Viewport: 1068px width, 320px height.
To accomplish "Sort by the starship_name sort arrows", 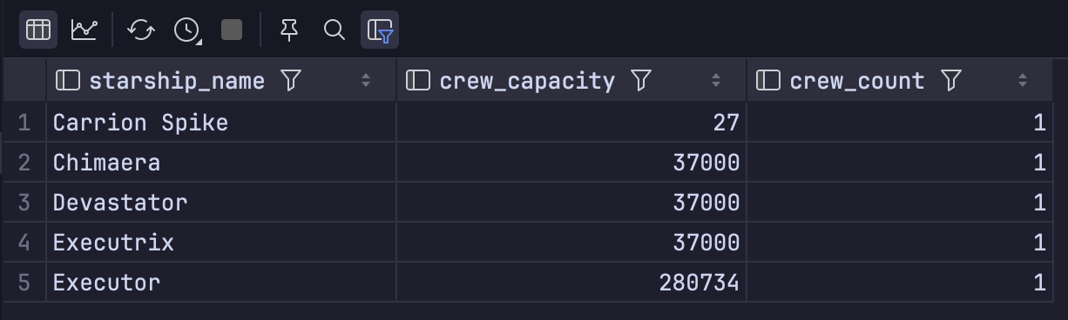I will click(x=366, y=81).
